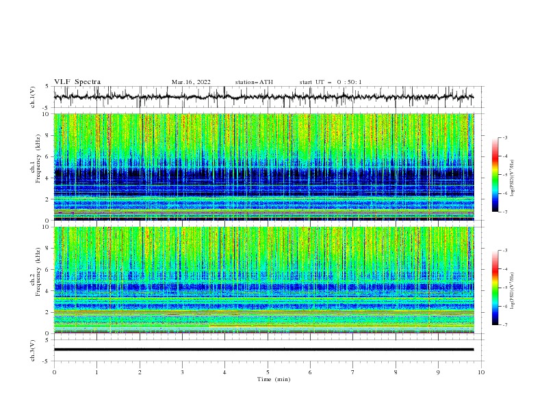Screen dimensions: 542x418
Task: Click the "-3" value on ch.2 color bar
Action: [505, 251]
